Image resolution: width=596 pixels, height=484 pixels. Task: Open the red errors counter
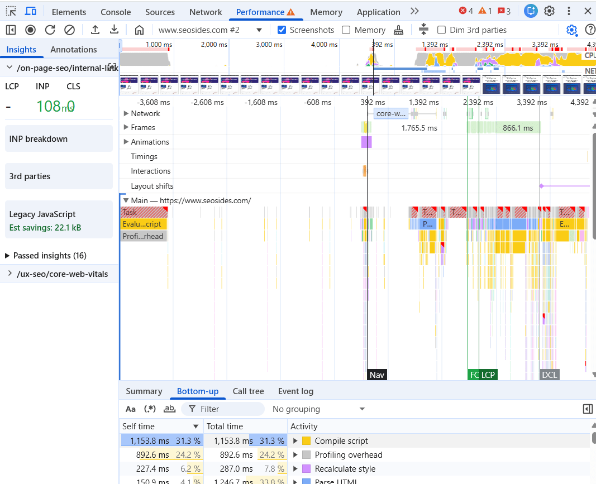point(466,11)
